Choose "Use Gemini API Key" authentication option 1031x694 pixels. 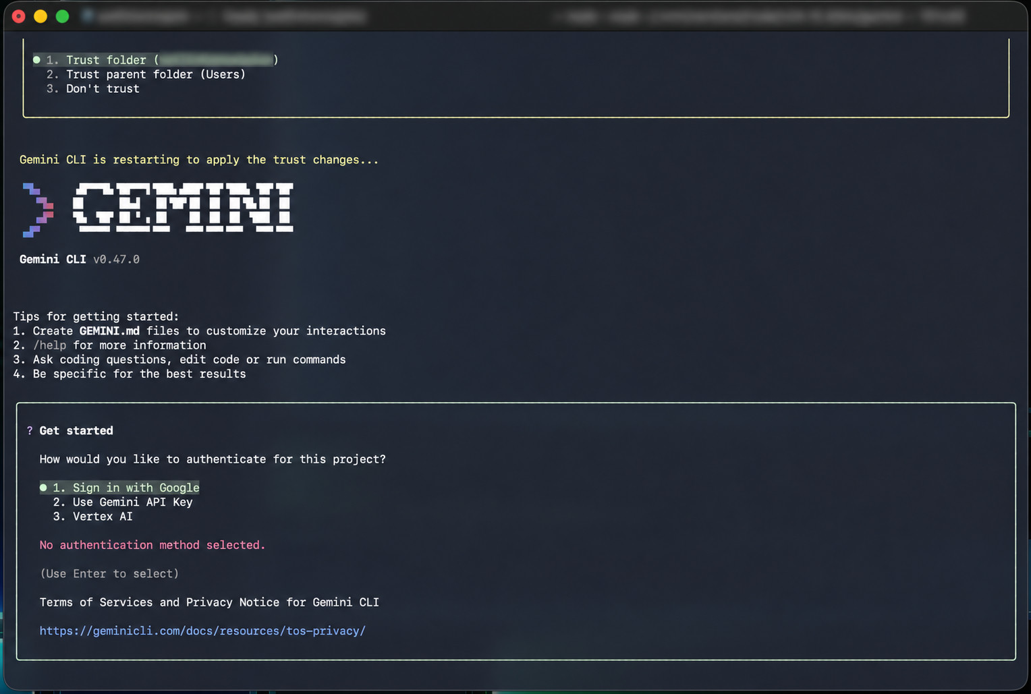(123, 502)
